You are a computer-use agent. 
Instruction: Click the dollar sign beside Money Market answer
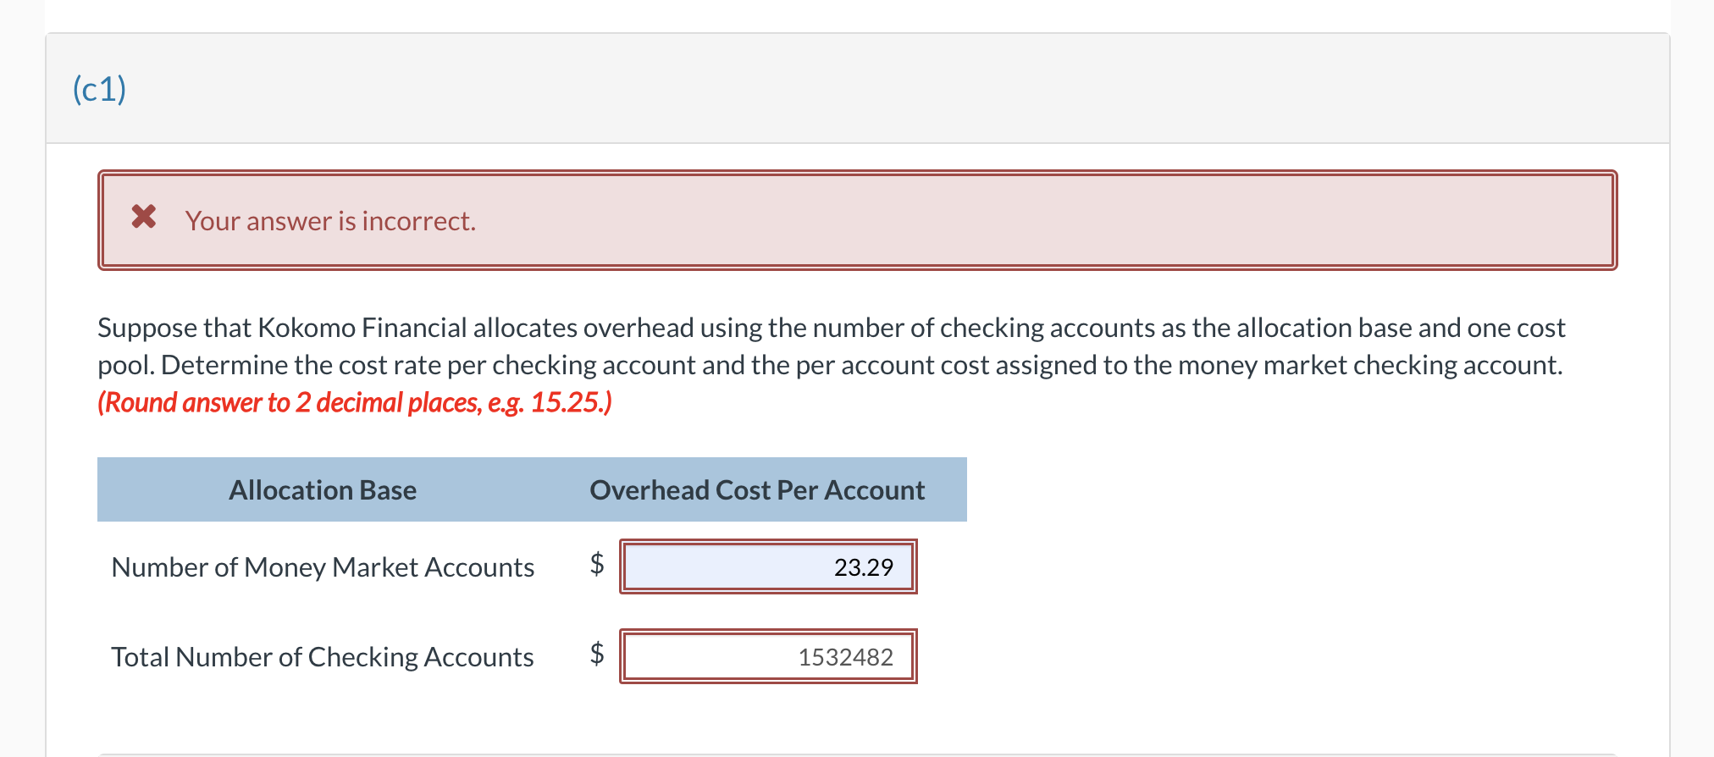[596, 566]
